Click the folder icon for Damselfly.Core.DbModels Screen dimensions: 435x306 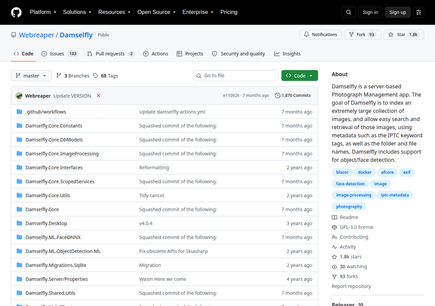point(19,139)
